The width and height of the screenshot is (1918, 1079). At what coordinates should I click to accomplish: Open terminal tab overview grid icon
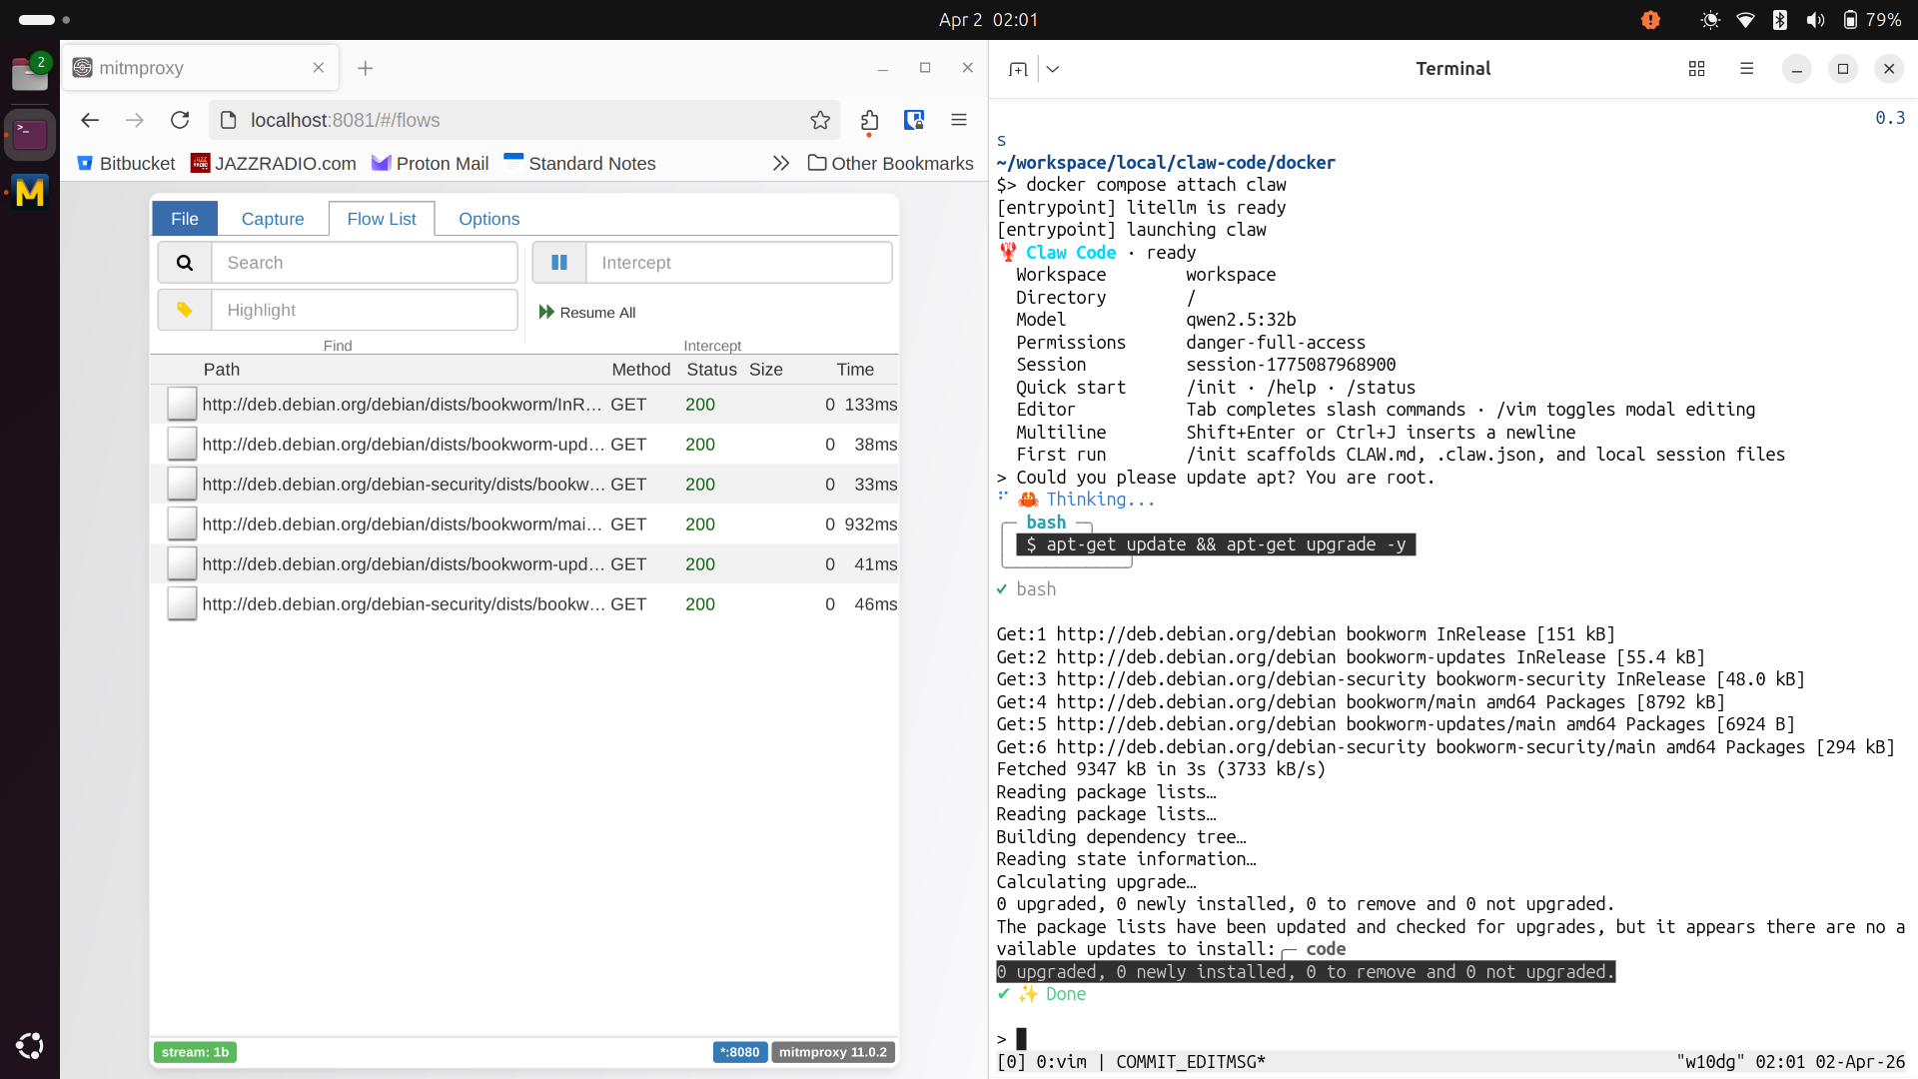click(x=1696, y=69)
